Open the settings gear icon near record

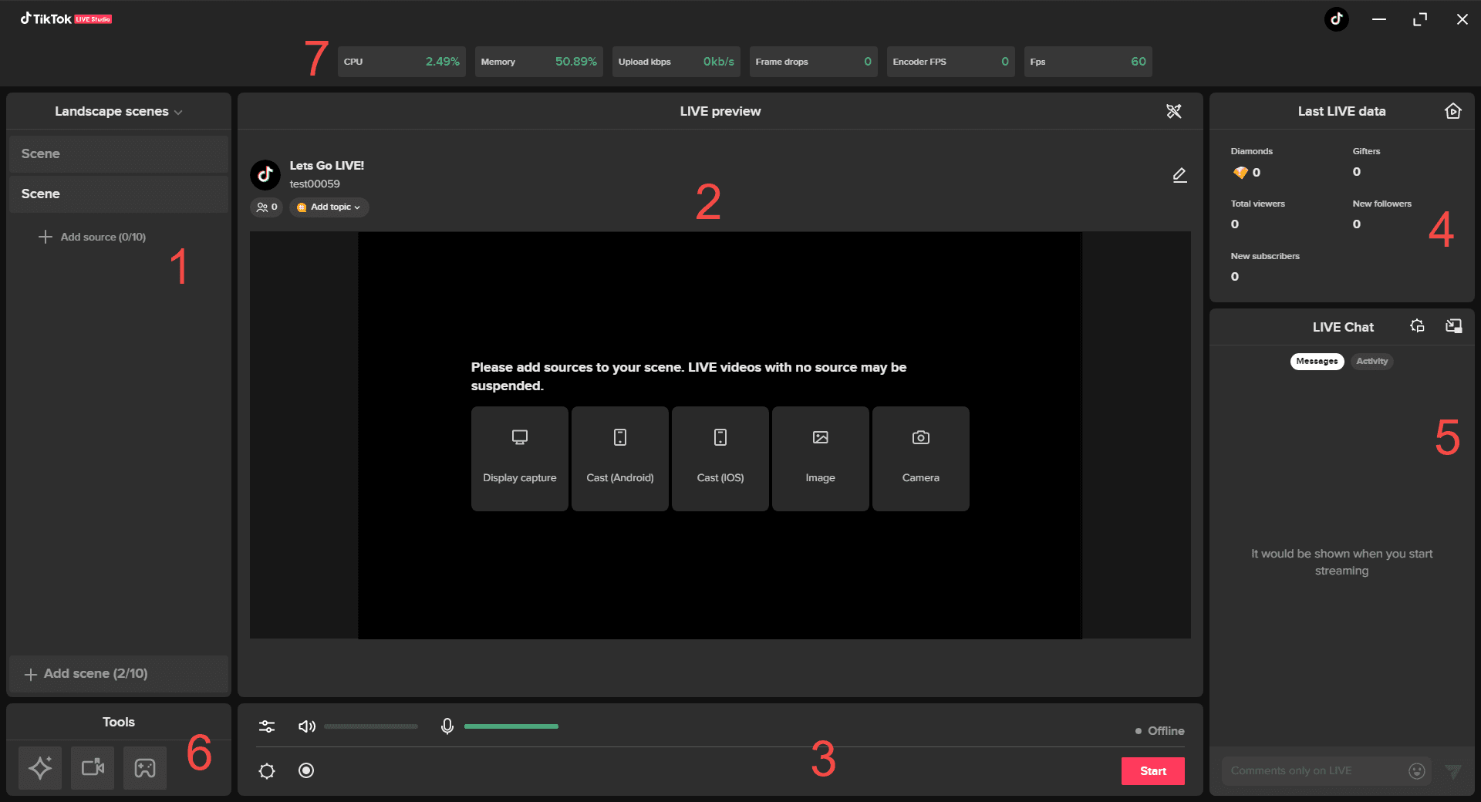[x=267, y=771]
